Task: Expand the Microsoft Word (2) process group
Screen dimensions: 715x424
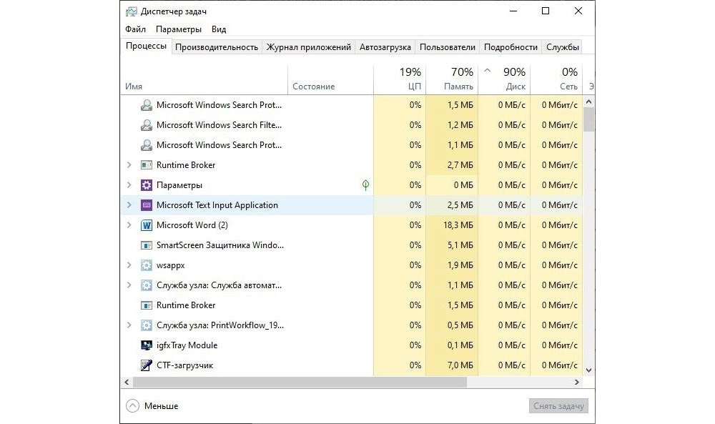Action: [x=129, y=225]
